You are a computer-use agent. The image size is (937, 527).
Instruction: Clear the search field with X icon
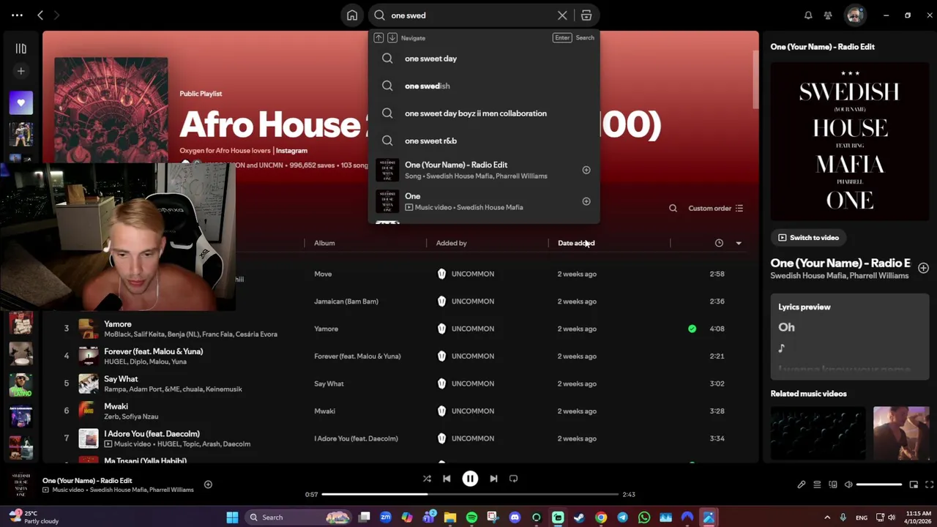[562, 15]
